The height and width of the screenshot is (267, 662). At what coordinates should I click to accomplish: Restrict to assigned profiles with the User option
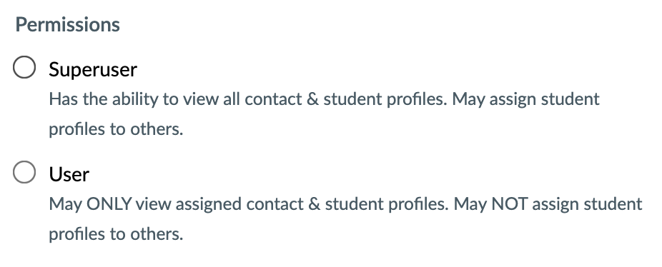click(x=24, y=172)
